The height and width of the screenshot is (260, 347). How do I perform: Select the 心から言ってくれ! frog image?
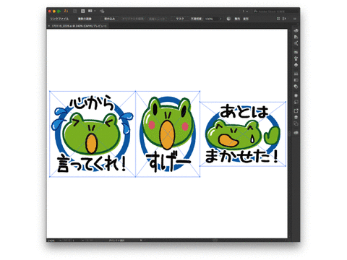click(x=93, y=134)
